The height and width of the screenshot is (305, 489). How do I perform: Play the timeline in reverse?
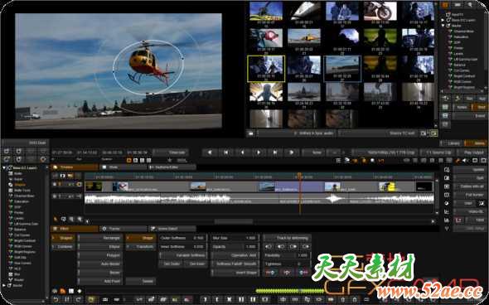210,152
